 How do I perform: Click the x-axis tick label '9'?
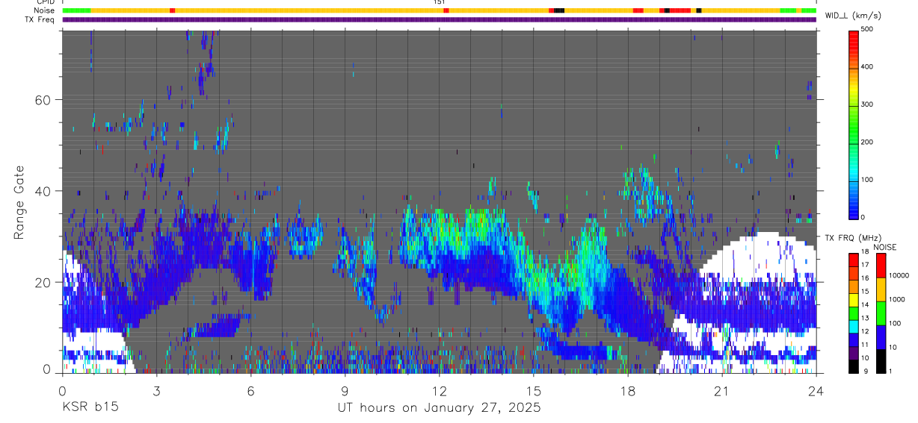point(345,389)
